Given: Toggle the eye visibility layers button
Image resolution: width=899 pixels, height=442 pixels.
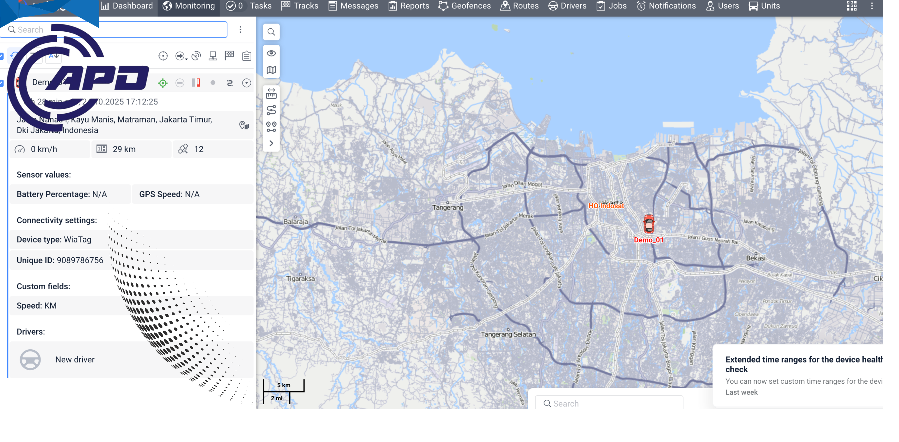Looking at the screenshot, I should point(271,53).
